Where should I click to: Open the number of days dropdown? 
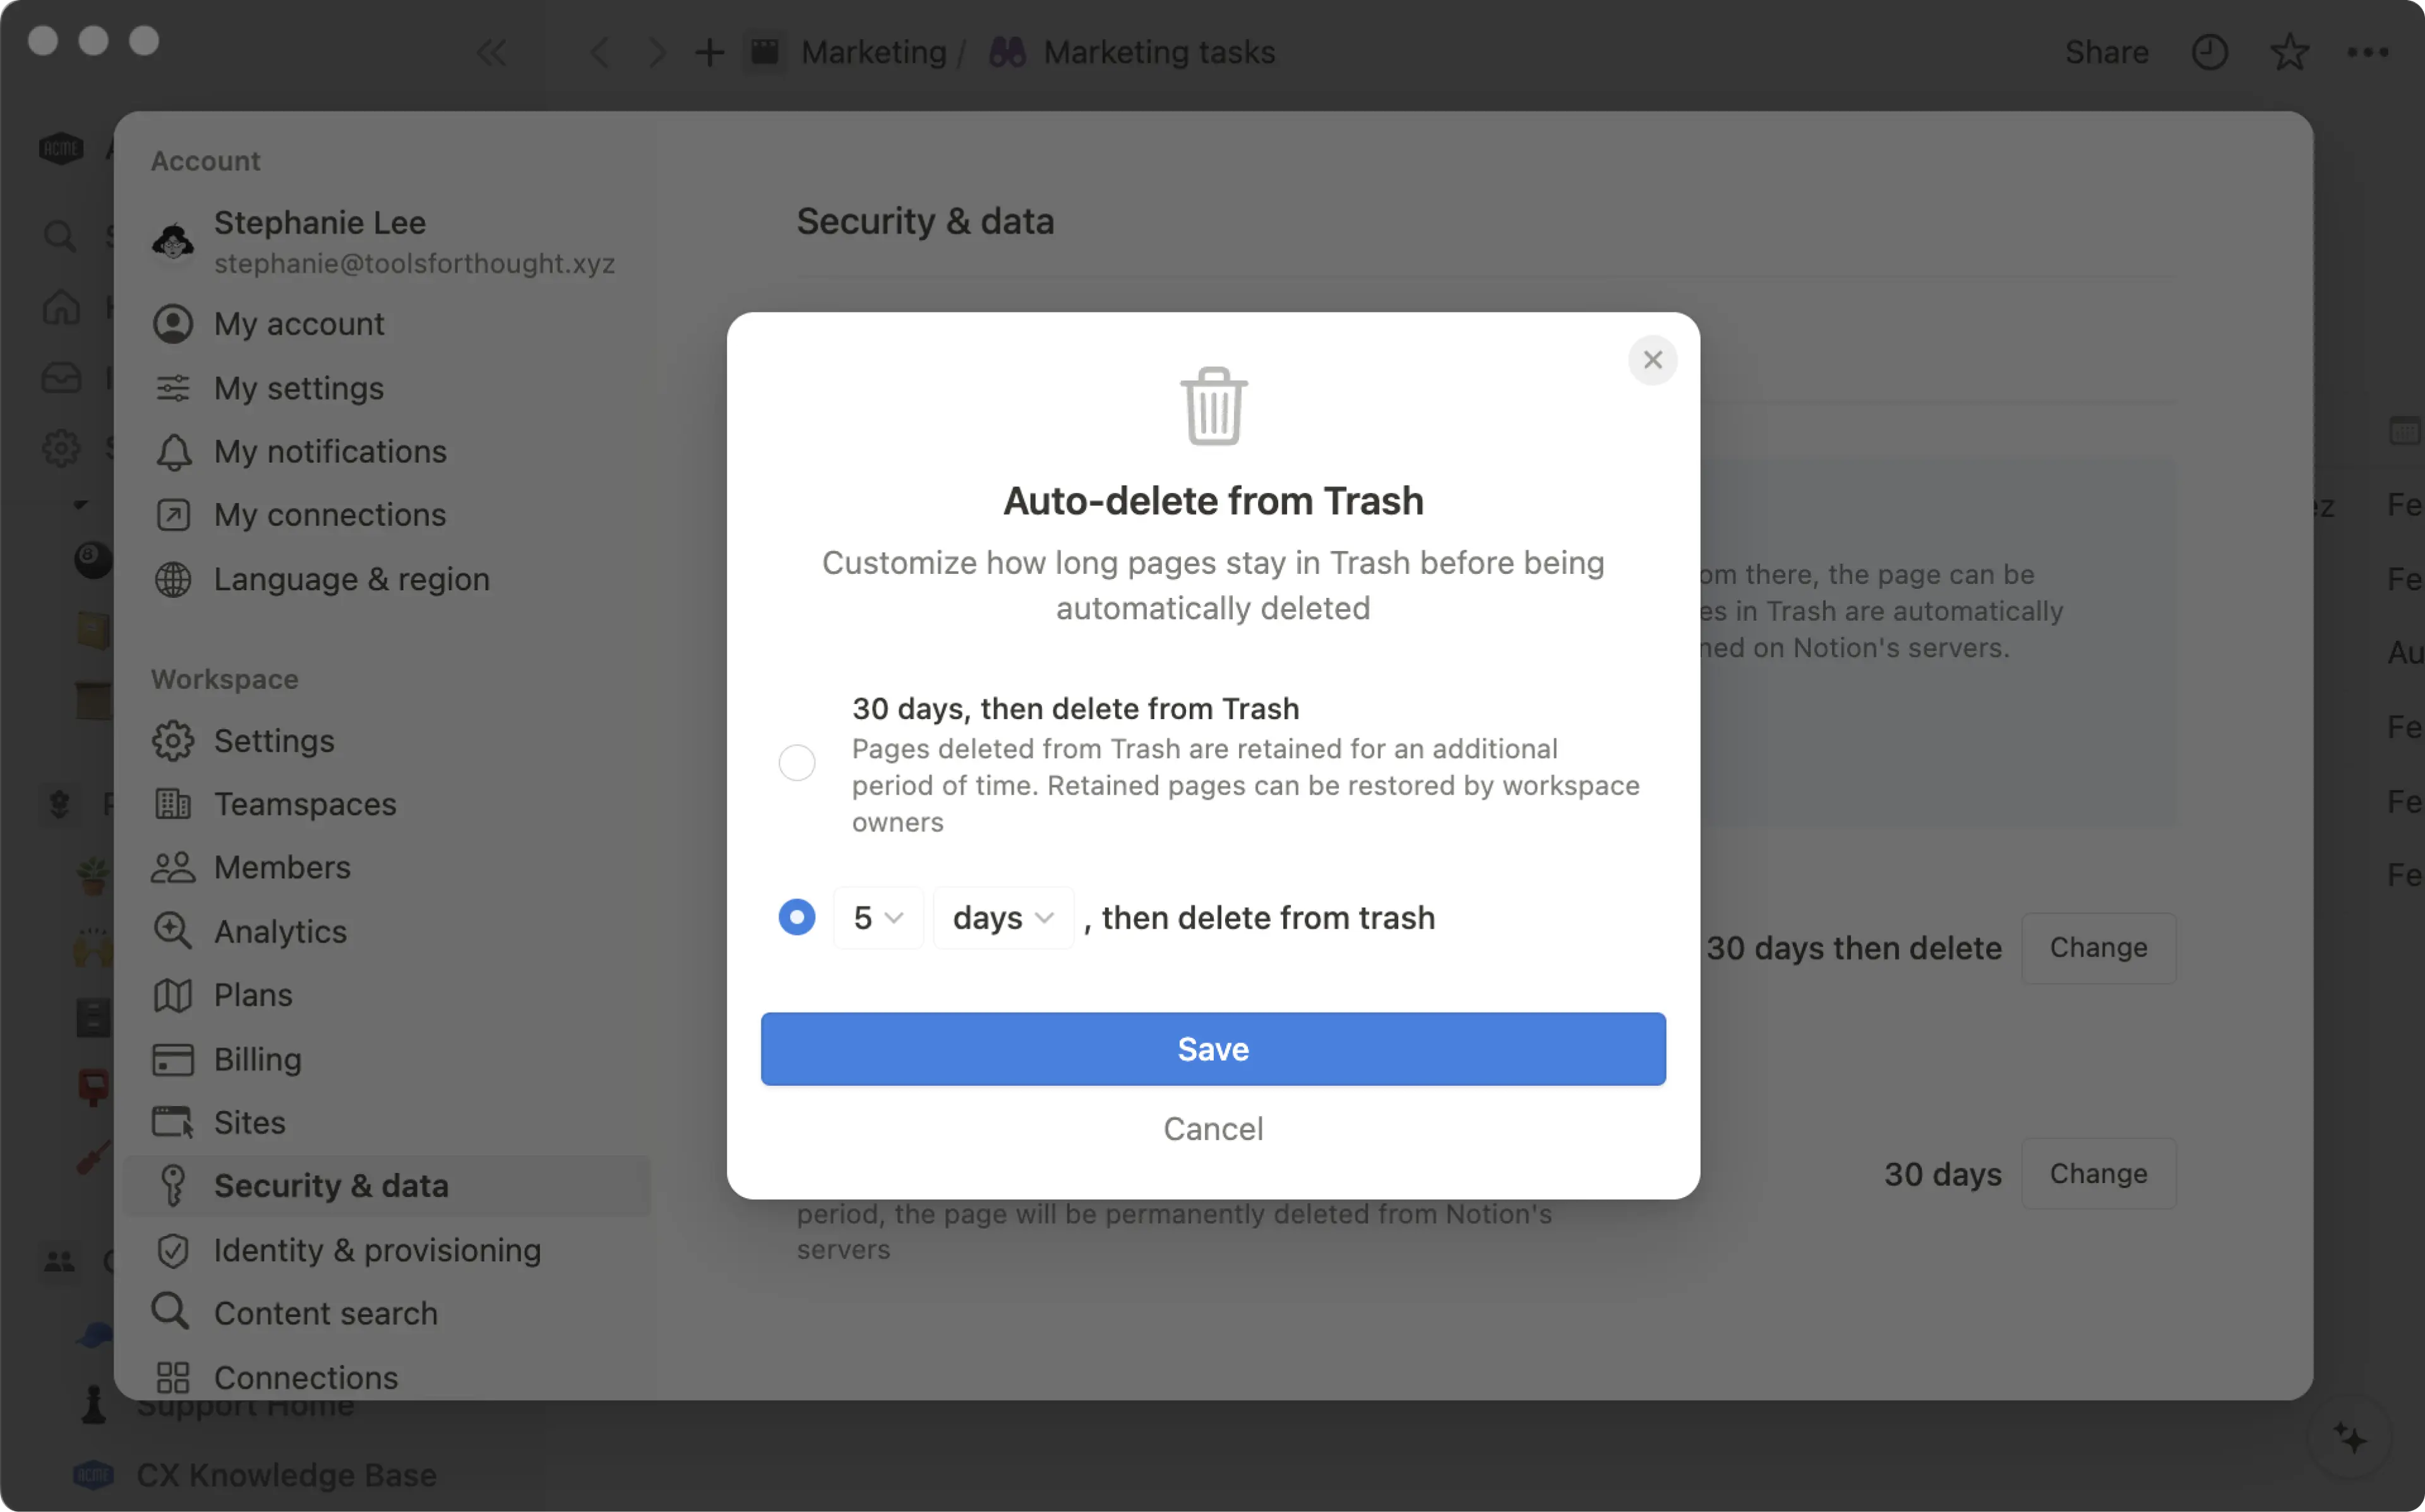[878, 917]
